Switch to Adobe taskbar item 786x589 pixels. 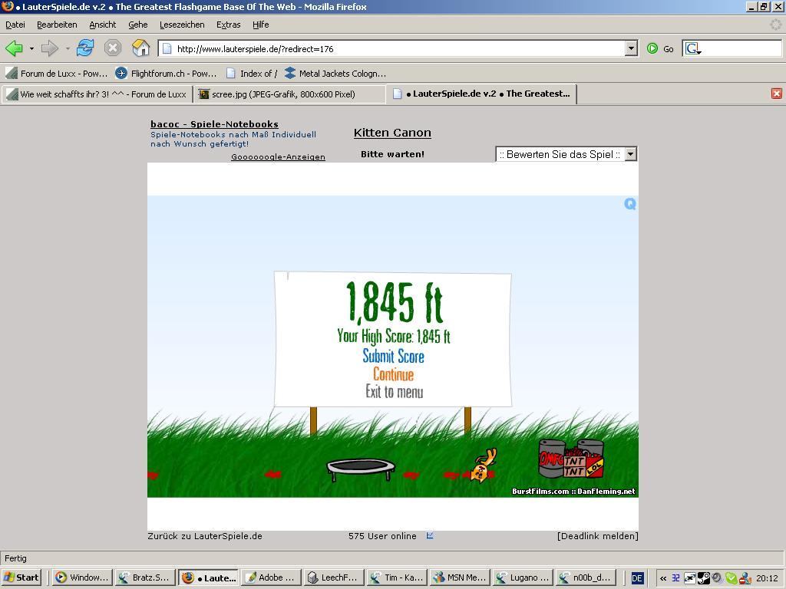271,577
